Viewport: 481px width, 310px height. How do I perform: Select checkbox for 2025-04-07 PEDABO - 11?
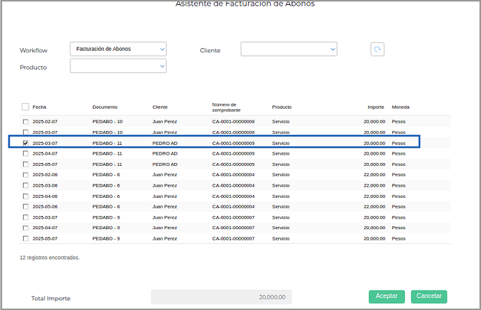[x=26, y=153]
